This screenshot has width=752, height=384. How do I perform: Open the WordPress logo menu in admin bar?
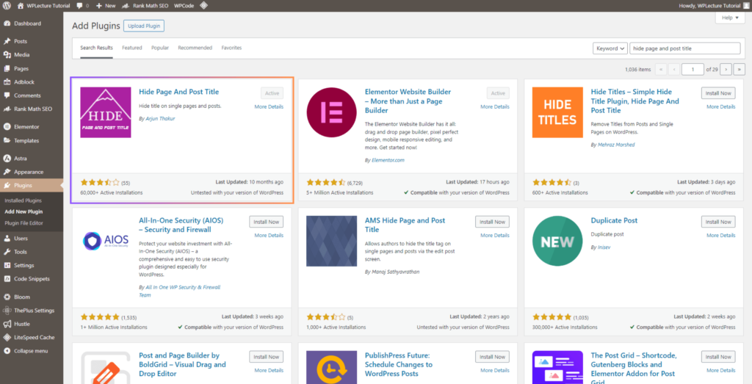coord(7,6)
